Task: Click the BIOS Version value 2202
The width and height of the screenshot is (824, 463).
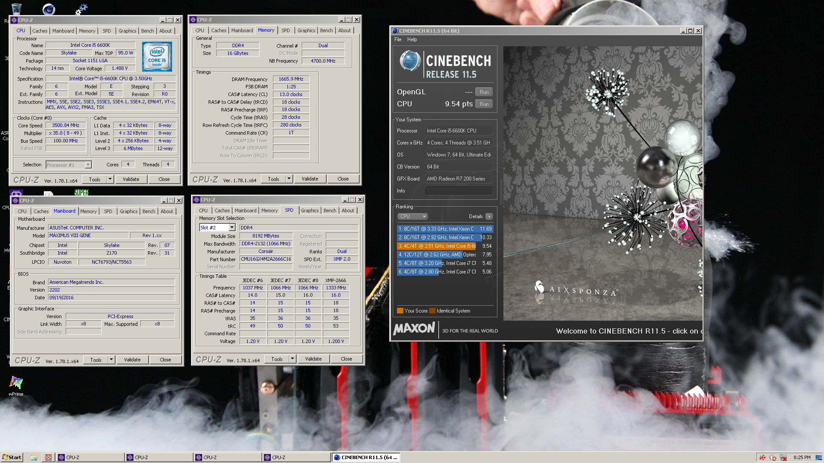Action: [112, 290]
